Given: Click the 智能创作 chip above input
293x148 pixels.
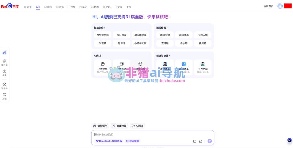Looking at the screenshot, I should point(100,126).
